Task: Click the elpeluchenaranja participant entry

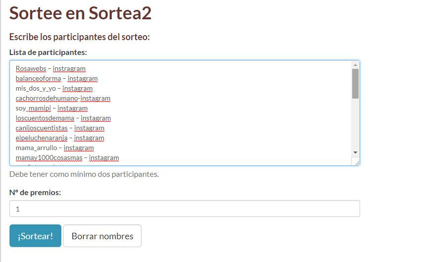Action: tap(59, 138)
